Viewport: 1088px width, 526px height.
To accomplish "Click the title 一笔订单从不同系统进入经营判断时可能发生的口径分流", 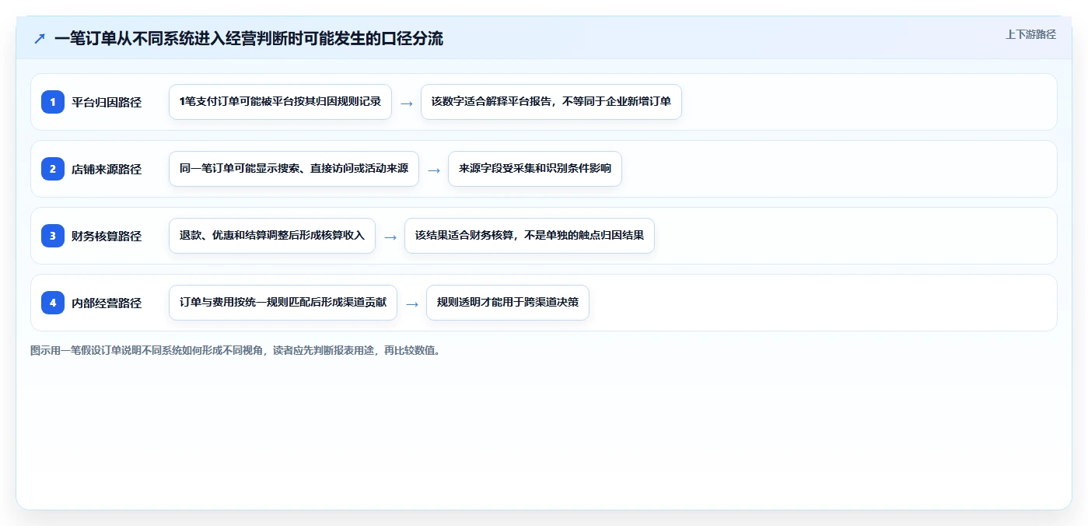I will tap(249, 38).
